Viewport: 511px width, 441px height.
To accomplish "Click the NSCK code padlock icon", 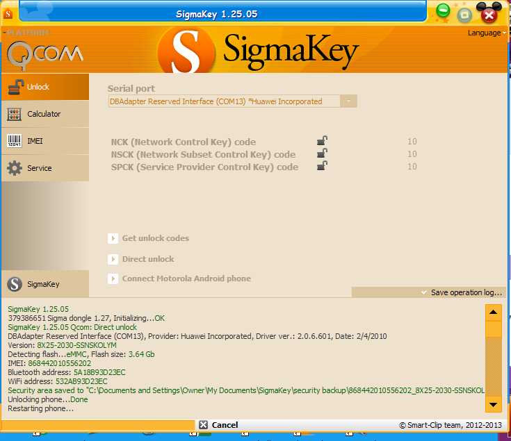I will click(x=321, y=153).
